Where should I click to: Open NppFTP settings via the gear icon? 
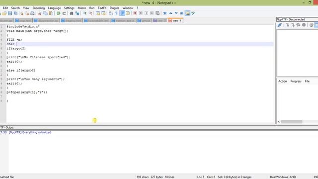click(312, 25)
